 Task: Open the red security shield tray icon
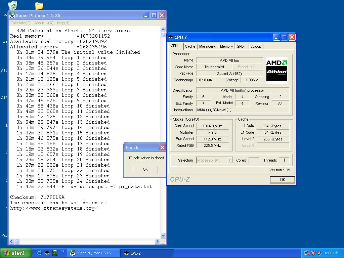pyautogui.click(x=313, y=253)
